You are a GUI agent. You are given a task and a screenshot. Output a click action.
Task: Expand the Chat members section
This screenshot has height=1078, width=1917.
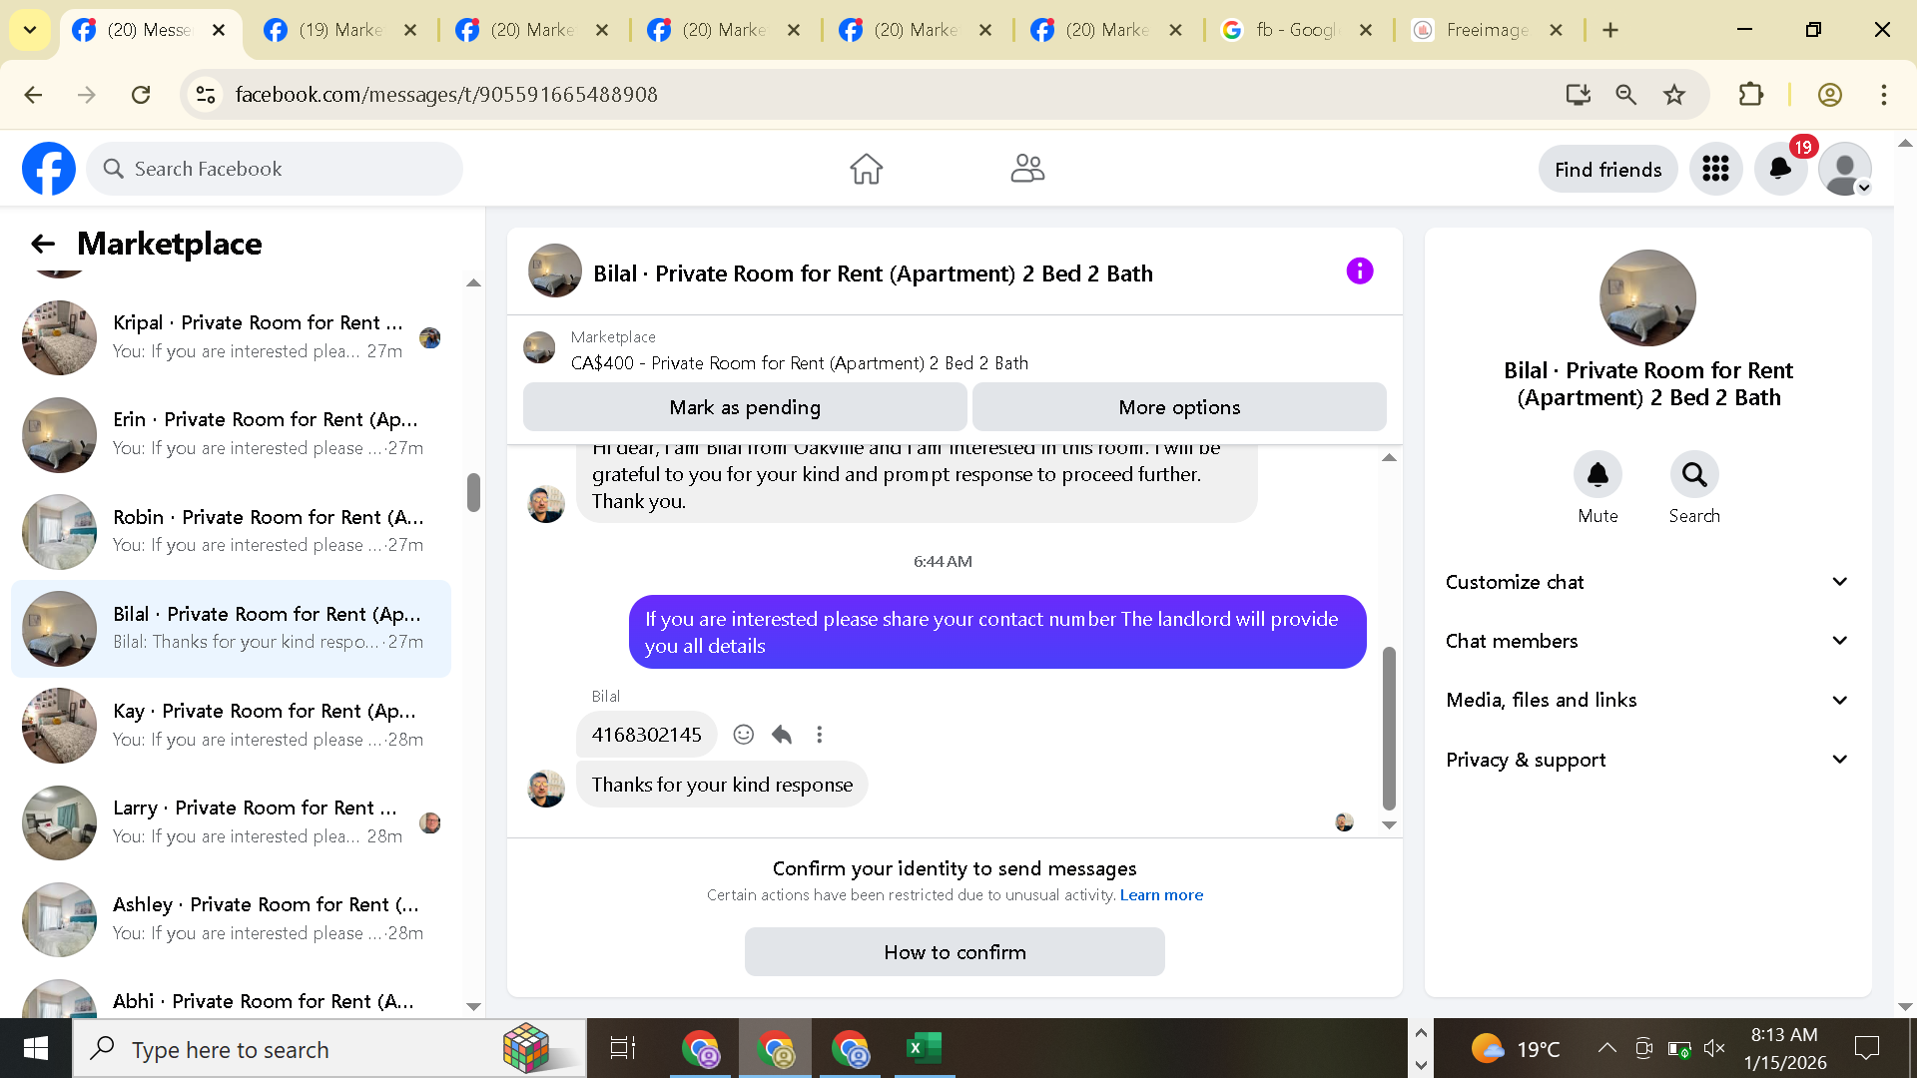point(1647,641)
